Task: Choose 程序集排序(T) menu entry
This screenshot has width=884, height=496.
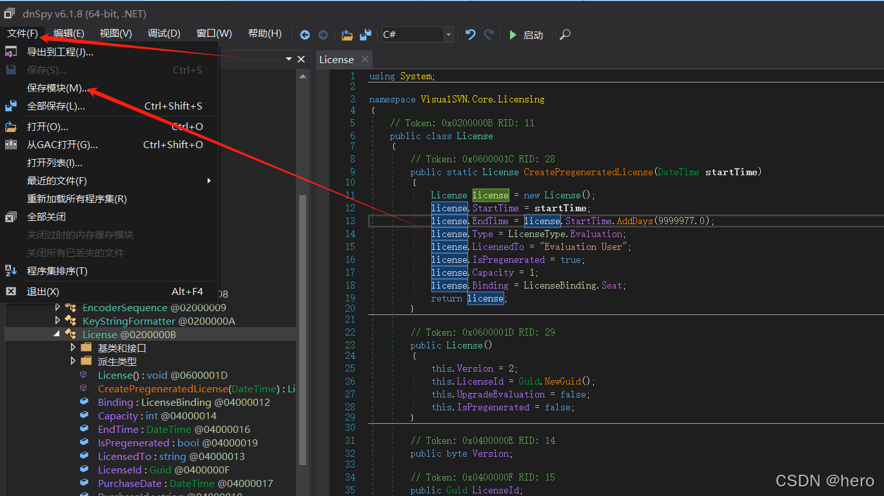Action: click(110, 271)
